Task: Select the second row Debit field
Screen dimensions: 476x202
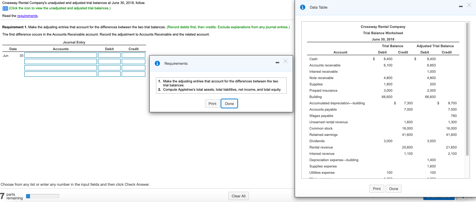Action: click(x=109, y=61)
